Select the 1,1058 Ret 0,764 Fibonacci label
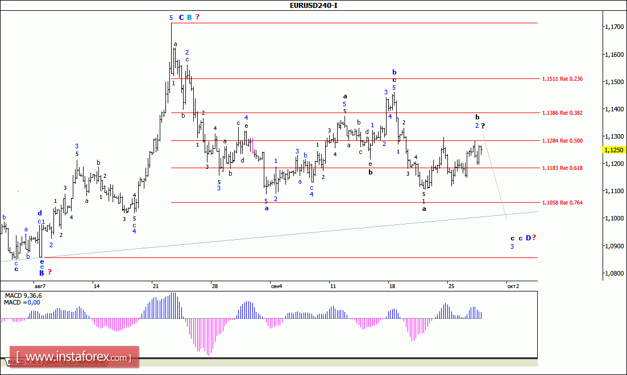The width and height of the screenshot is (627, 375). [x=562, y=203]
